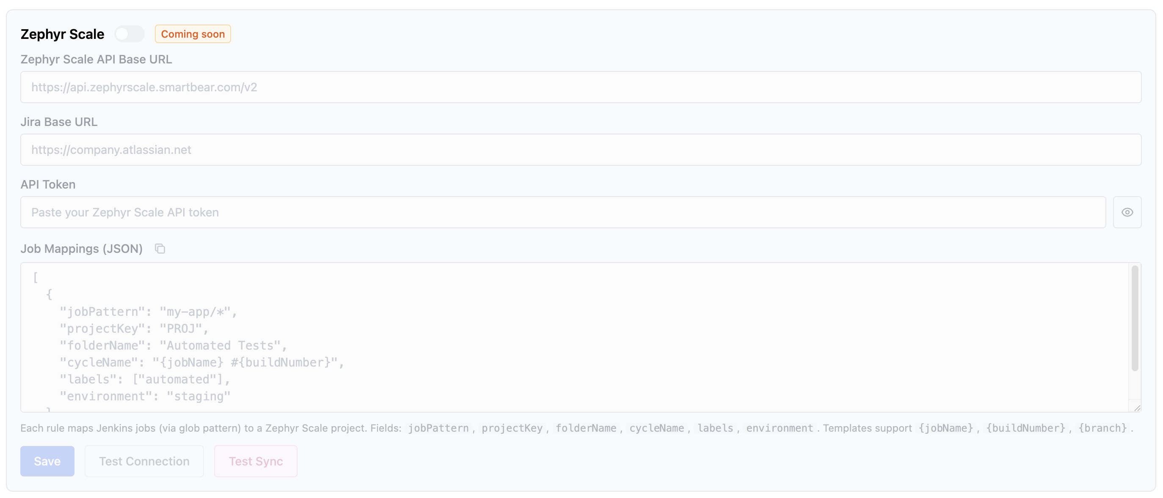Click the {buildNumber} template token in the help text

(x=1027, y=428)
